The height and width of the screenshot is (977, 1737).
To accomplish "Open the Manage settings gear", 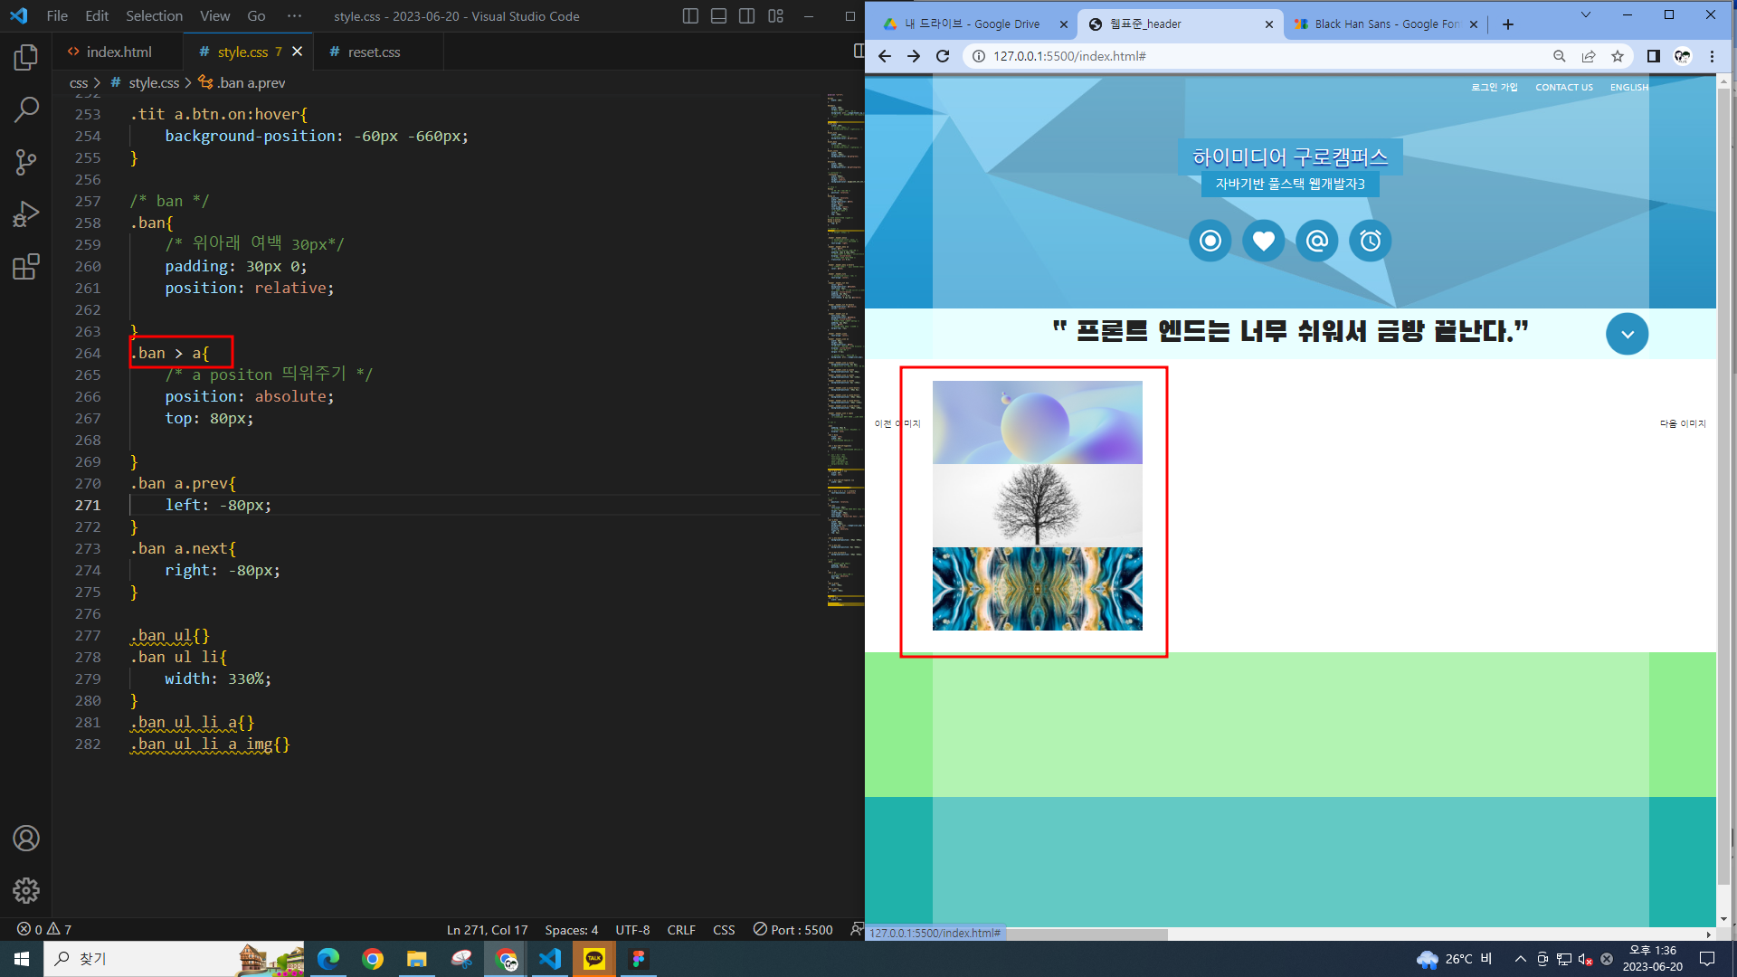I will [26, 890].
